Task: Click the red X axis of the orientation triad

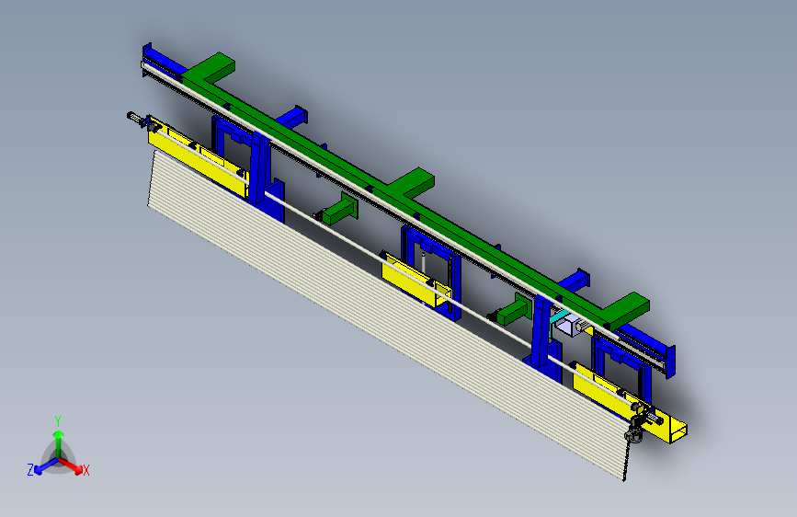Action: (71, 465)
